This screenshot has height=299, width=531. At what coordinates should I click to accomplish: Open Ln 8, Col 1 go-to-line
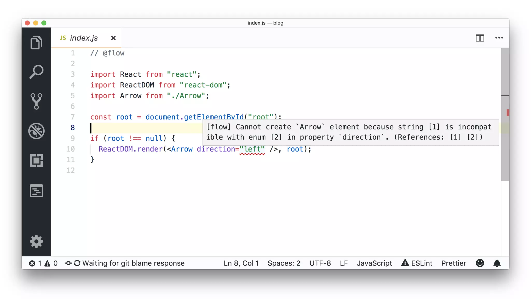[x=241, y=263]
